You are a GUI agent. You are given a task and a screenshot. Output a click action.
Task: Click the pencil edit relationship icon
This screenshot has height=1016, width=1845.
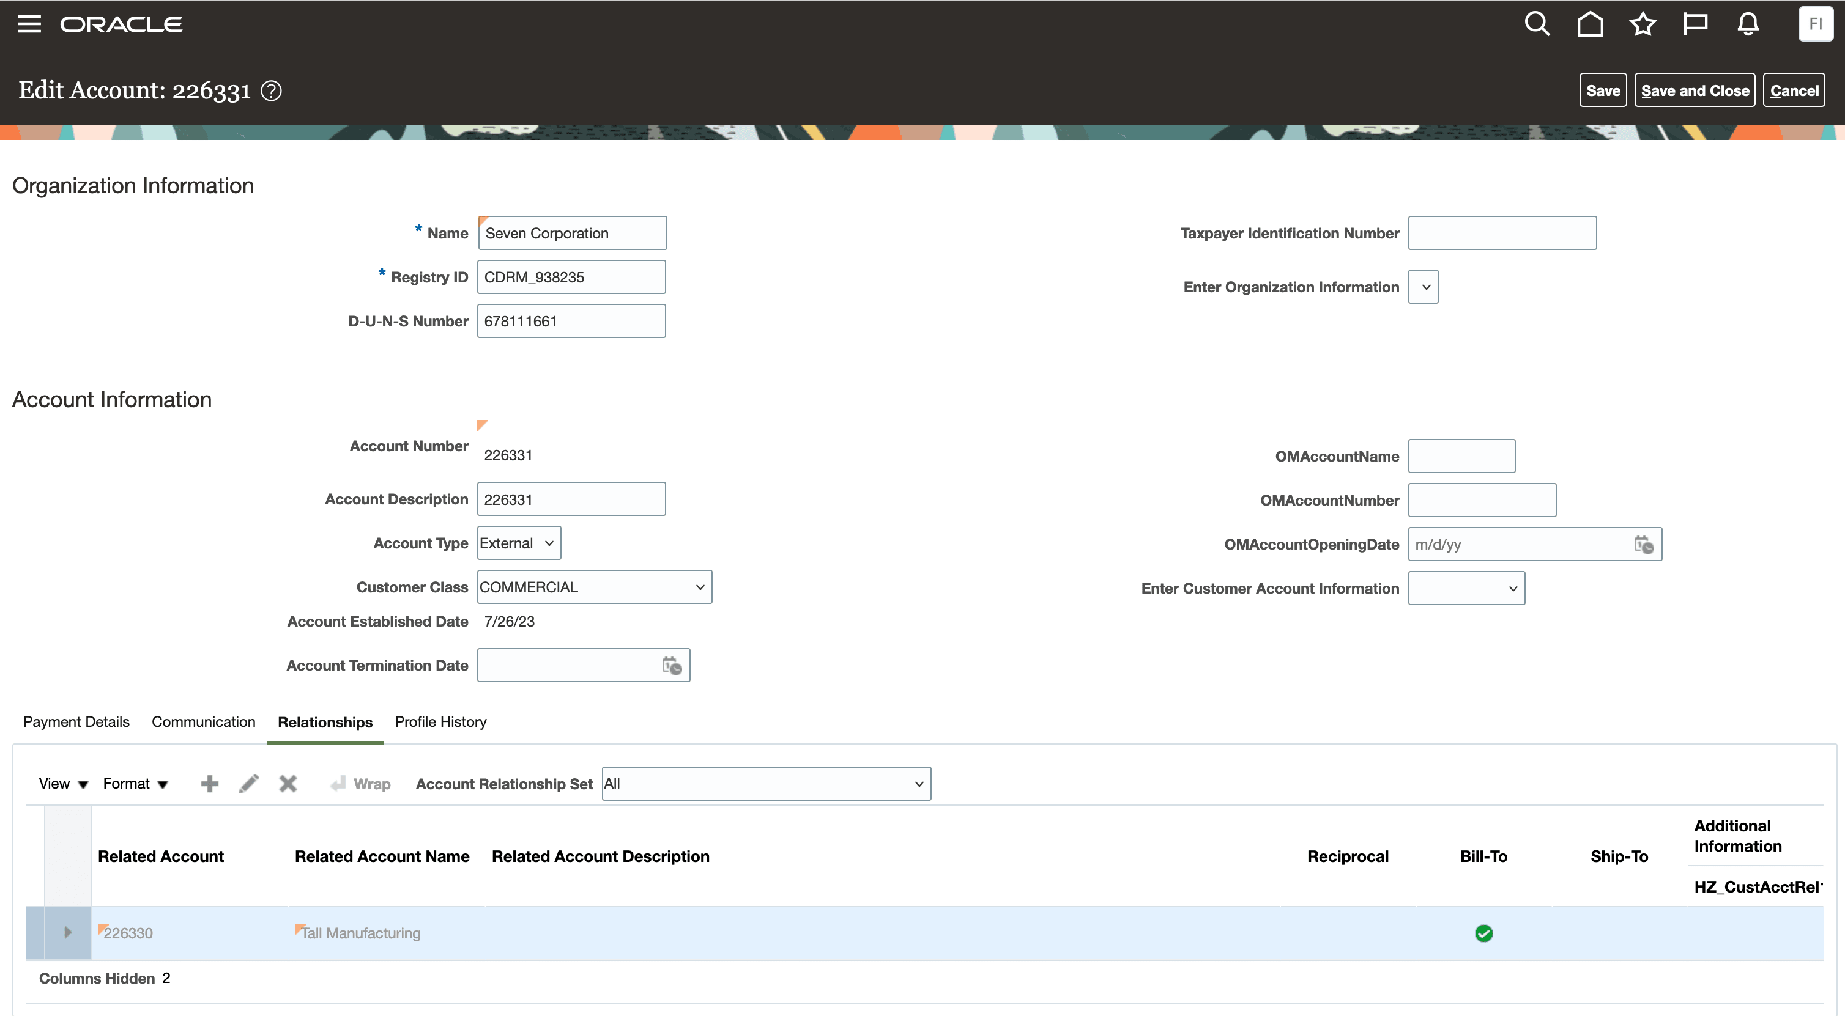point(248,784)
